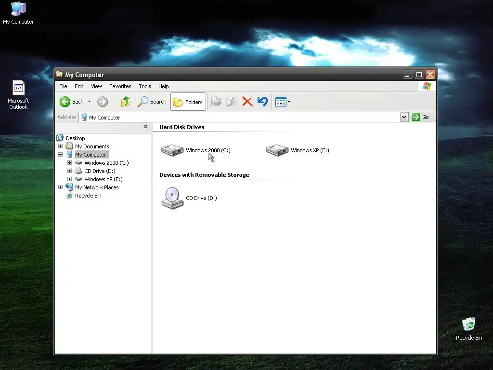The image size is (493, 370).
Task: Click Devices with Removable Storage heading
Action: point(204,175)
